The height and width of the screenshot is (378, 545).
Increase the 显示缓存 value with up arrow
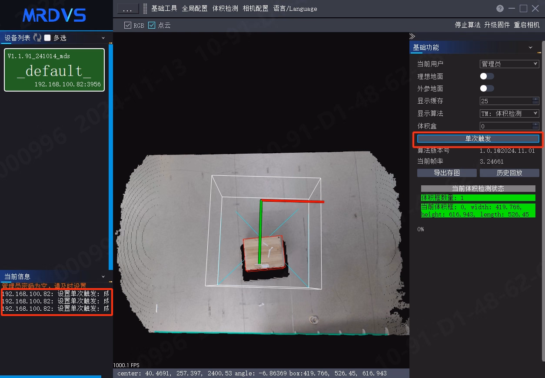[x=536, y=99]
